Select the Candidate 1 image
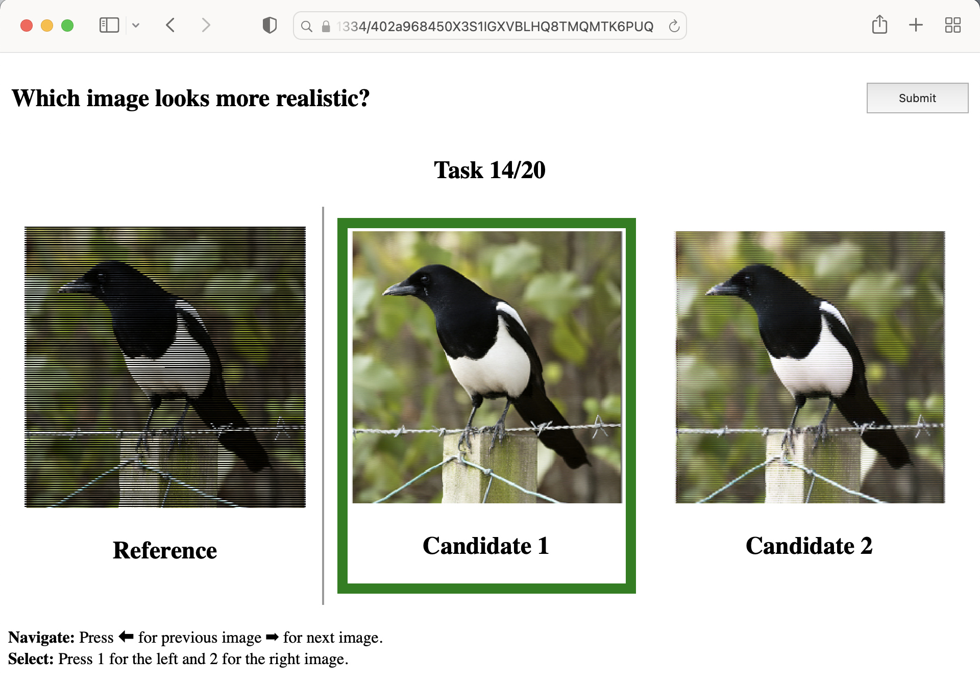This screenshot has height=683, width=980. click(487, 367)
